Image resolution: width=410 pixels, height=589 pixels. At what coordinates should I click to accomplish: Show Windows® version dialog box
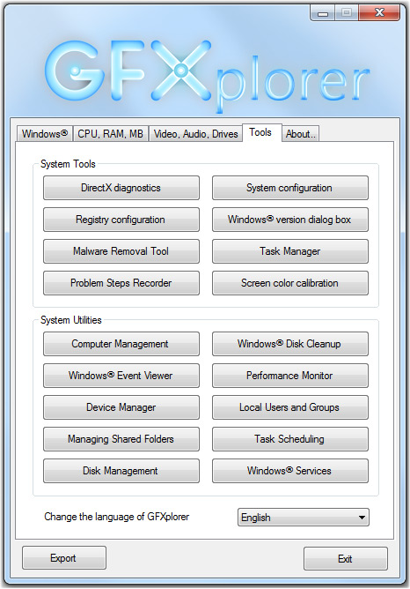tap(290, 220)
